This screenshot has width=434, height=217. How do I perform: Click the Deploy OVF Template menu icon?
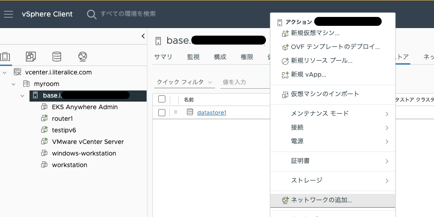click(285, 47)
